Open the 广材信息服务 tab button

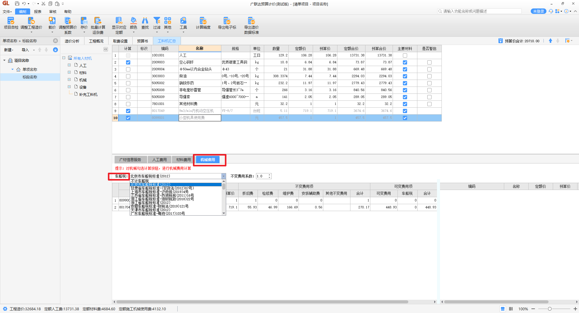click(x=130, y=160)
